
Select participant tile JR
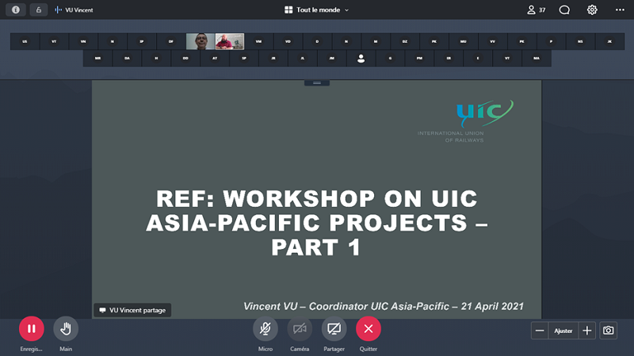tap(273, 59)
